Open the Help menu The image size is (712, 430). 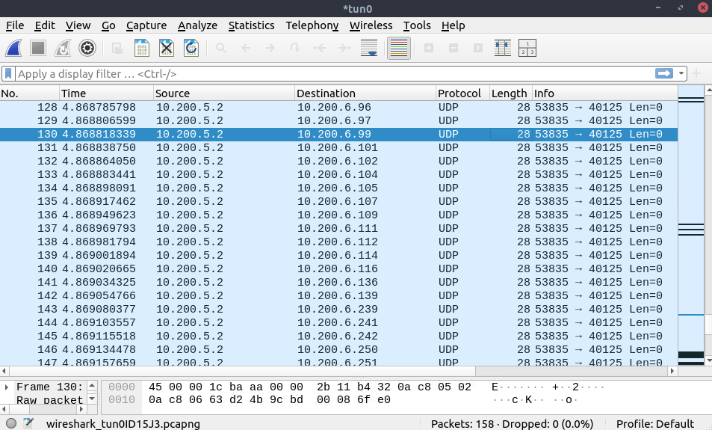[x=453, y=25]
